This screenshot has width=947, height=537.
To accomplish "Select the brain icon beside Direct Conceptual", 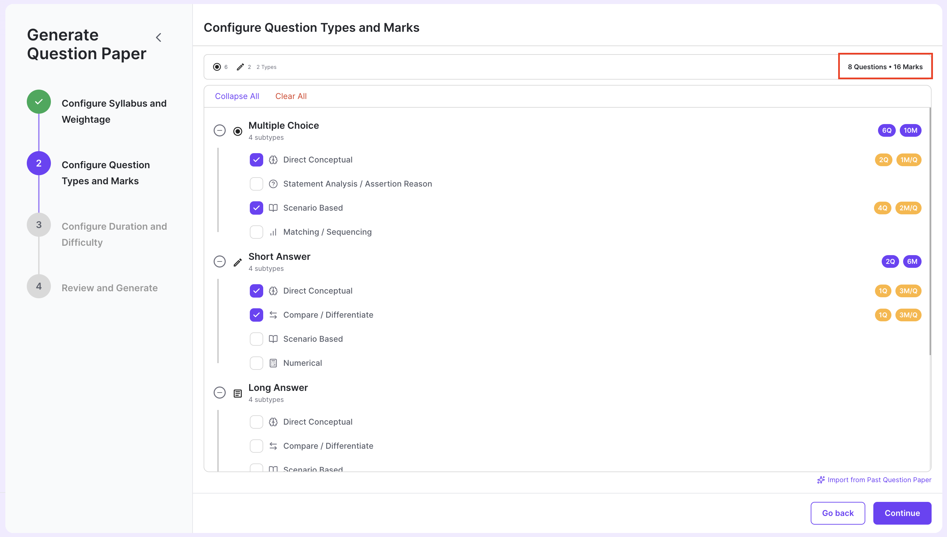I will point(273,160).
